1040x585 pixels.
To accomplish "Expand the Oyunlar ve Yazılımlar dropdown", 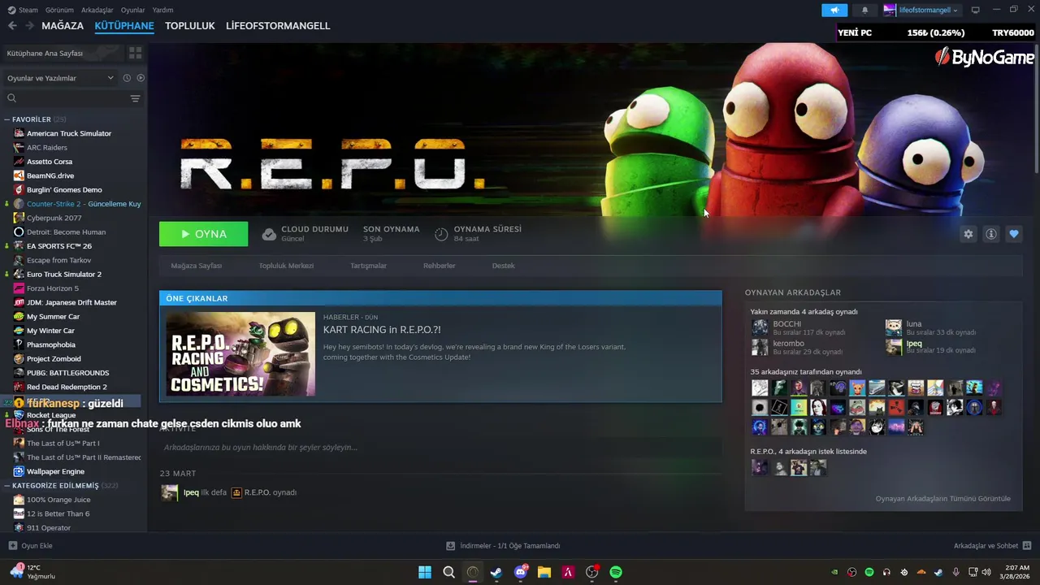I will (x=60, y=78).
